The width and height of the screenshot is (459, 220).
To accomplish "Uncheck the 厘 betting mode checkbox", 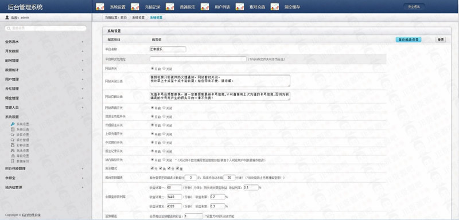I will tap(177, 168).
